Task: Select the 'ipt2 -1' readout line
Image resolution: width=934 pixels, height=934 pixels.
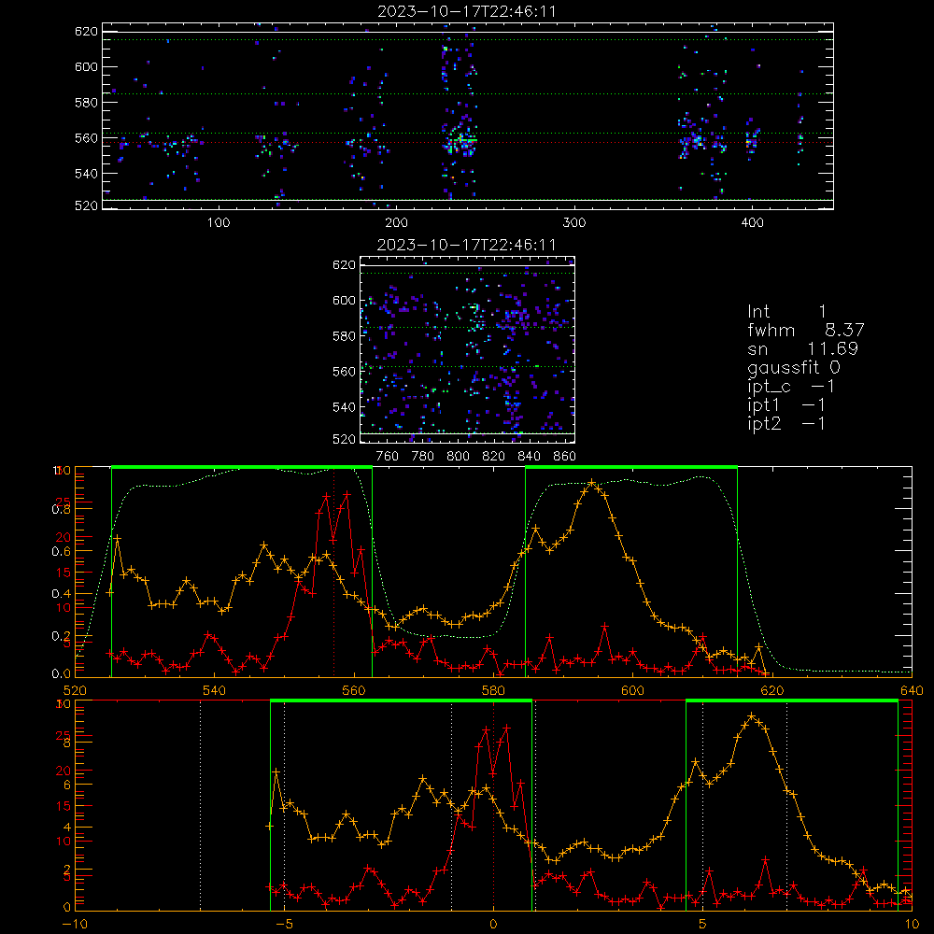Action: click(786, 423)
